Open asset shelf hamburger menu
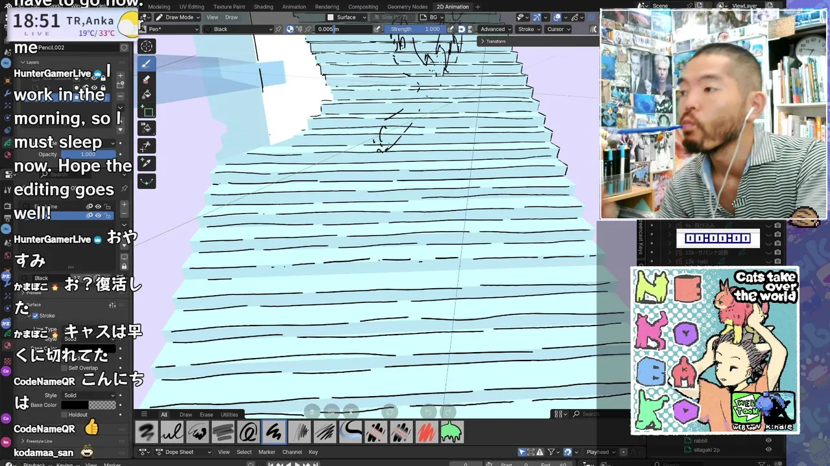The width and height of the screenshot is (830, 466). 144,414
